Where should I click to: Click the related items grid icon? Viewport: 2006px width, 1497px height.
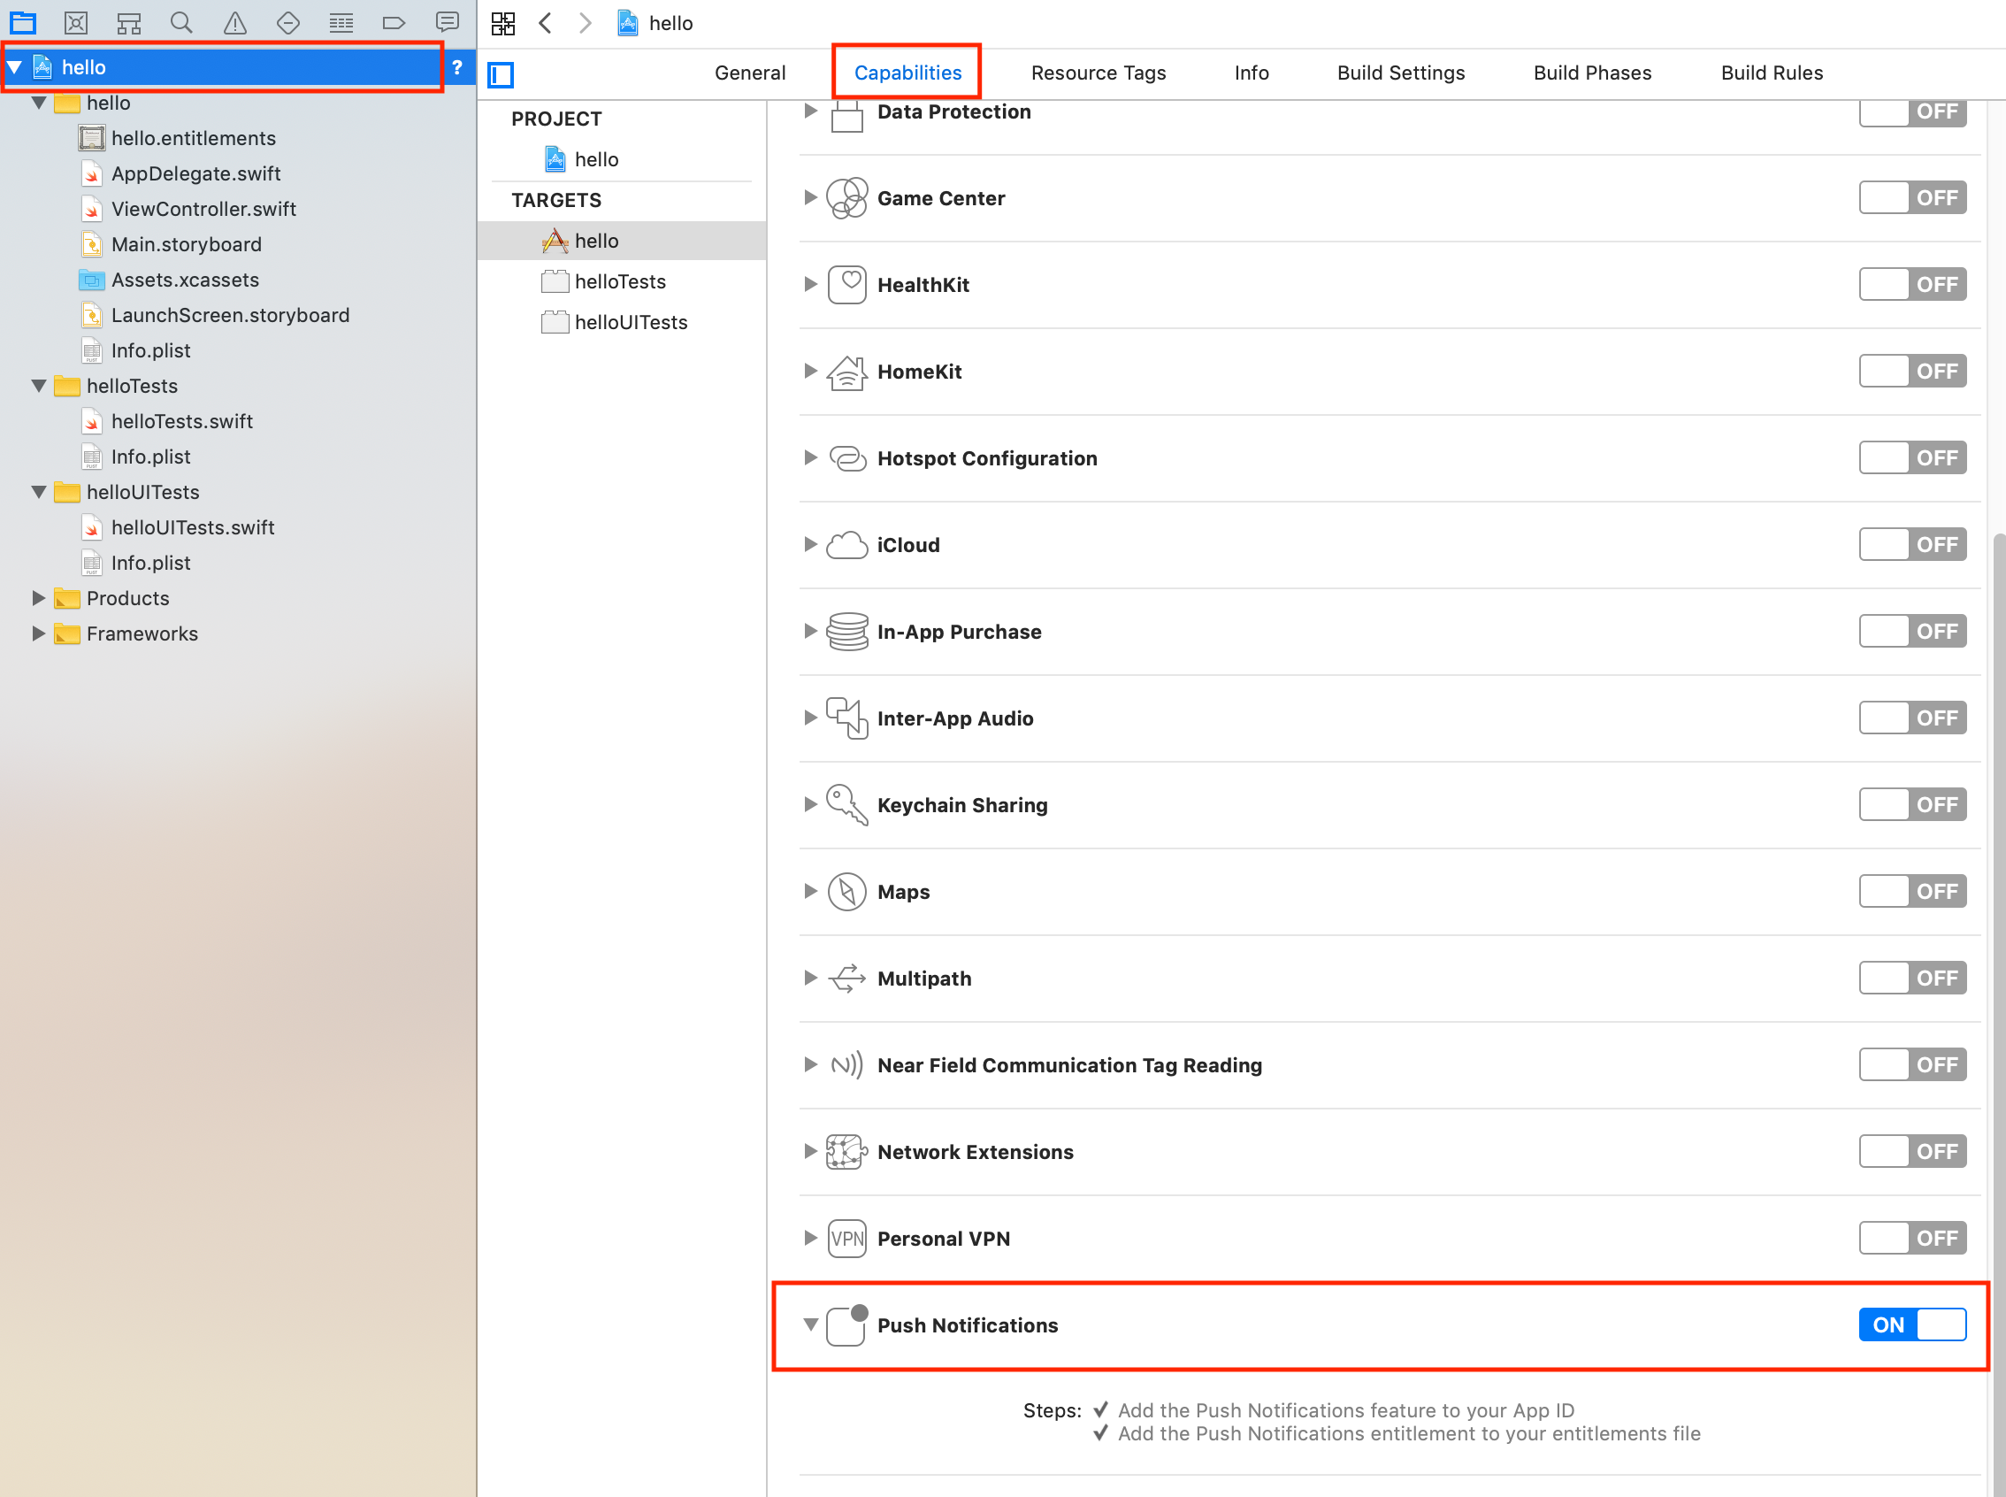[x=503, y=23]
